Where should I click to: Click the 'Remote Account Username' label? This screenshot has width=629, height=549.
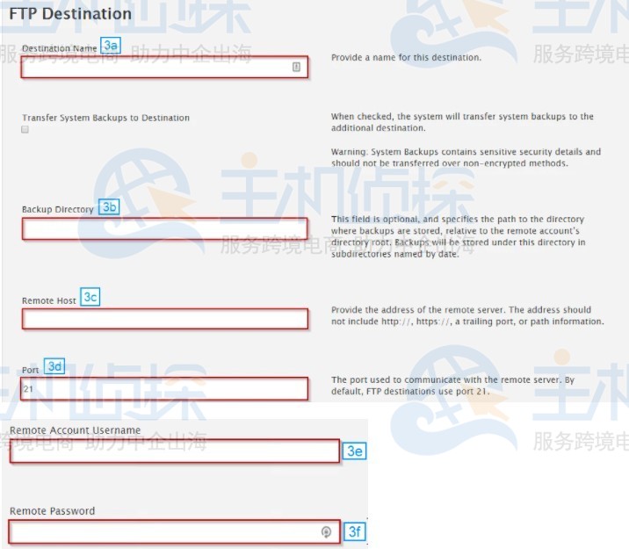click(75, 430)
